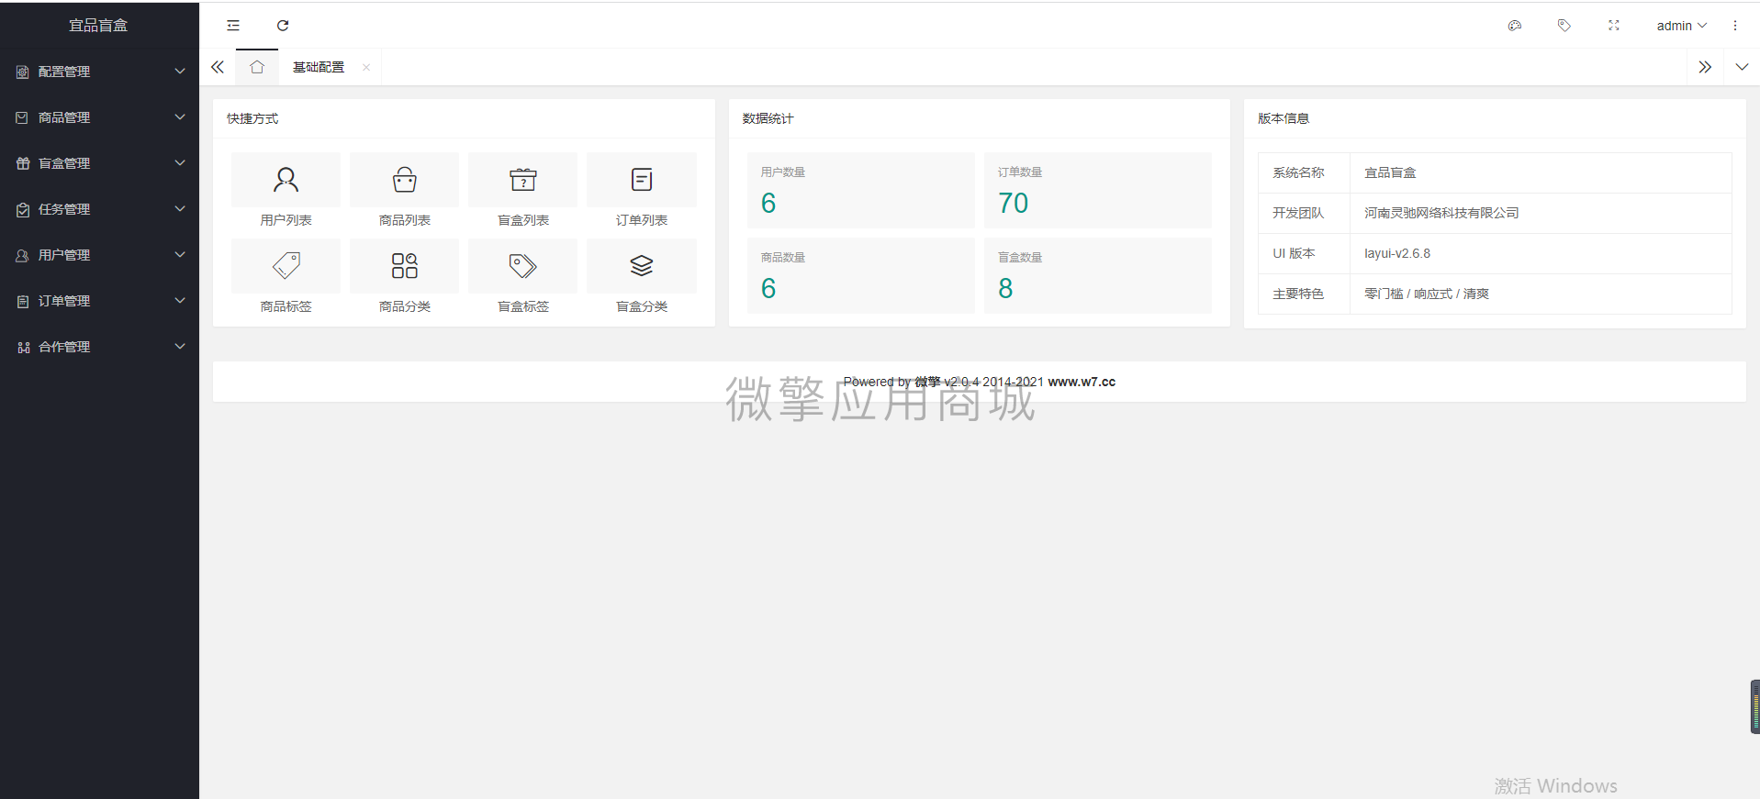Open 盲盒分类 layers shortcut
Viewport: 1760px width, 799px height.
(642, 266)
